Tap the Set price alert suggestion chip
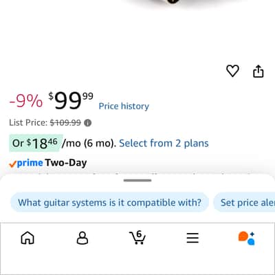The image size is (275, 275). click(x=244, y=203)
